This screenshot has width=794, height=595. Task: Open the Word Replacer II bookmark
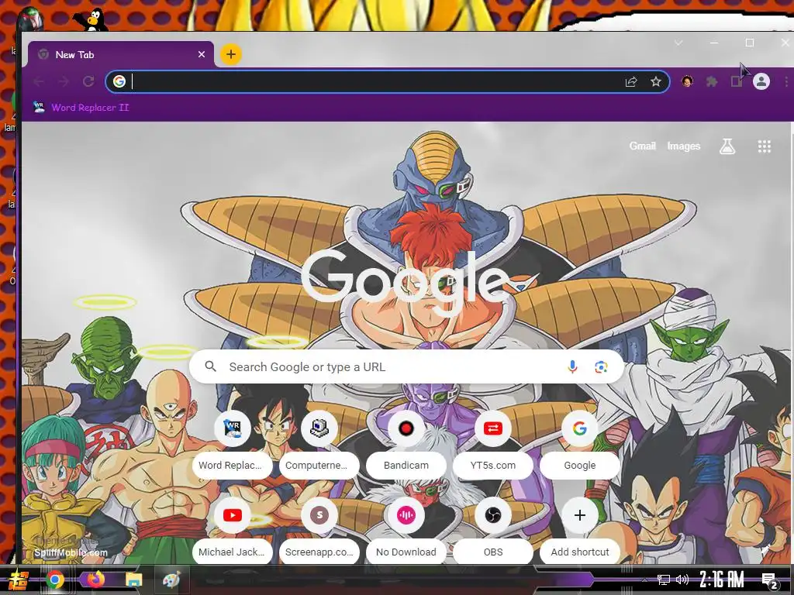coord(81,107)
